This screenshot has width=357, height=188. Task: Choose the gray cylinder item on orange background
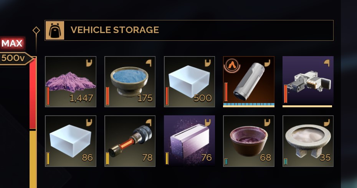click(x=249, y=82)
